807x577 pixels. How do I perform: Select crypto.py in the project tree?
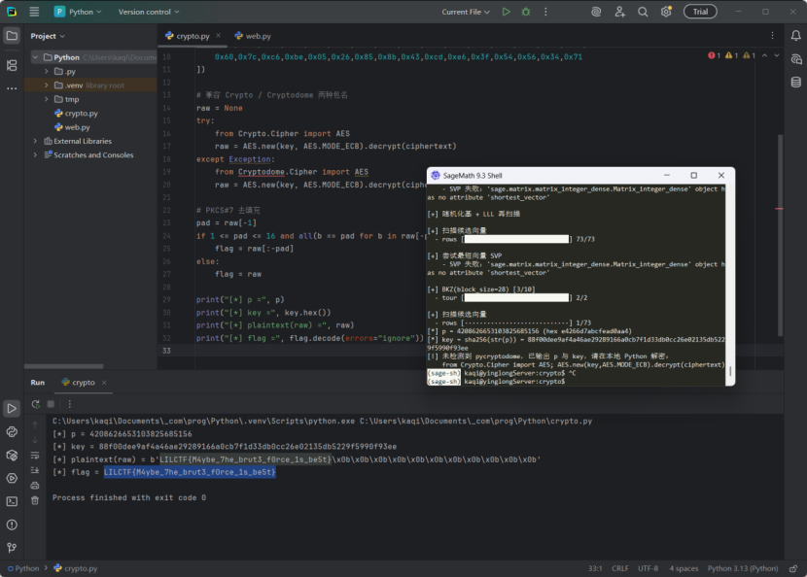81,114
